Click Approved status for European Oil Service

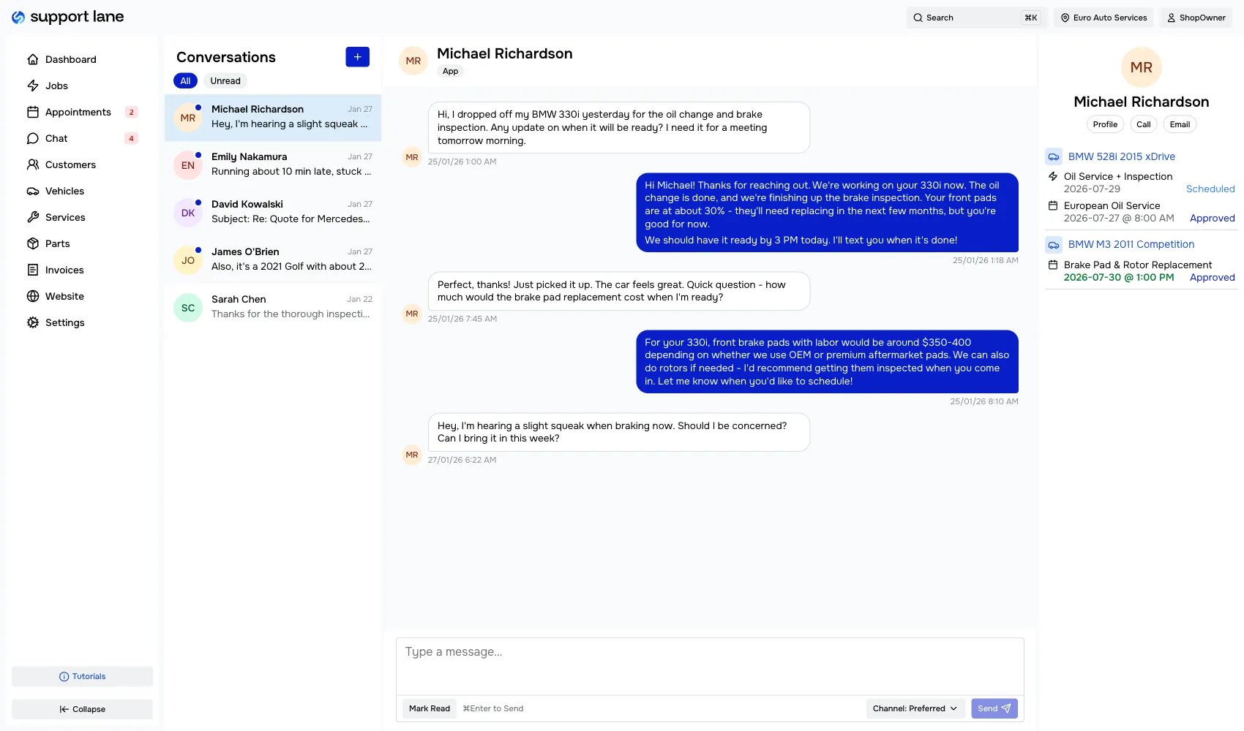(x=1212, y=218)
